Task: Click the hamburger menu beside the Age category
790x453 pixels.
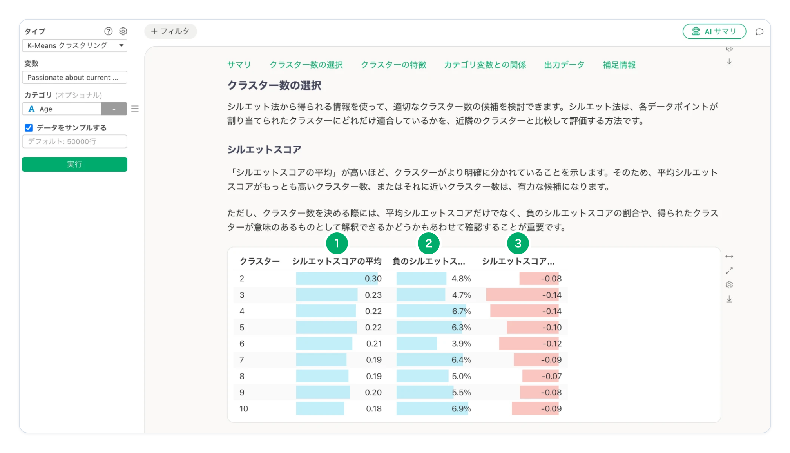Action: click(135, 109)
